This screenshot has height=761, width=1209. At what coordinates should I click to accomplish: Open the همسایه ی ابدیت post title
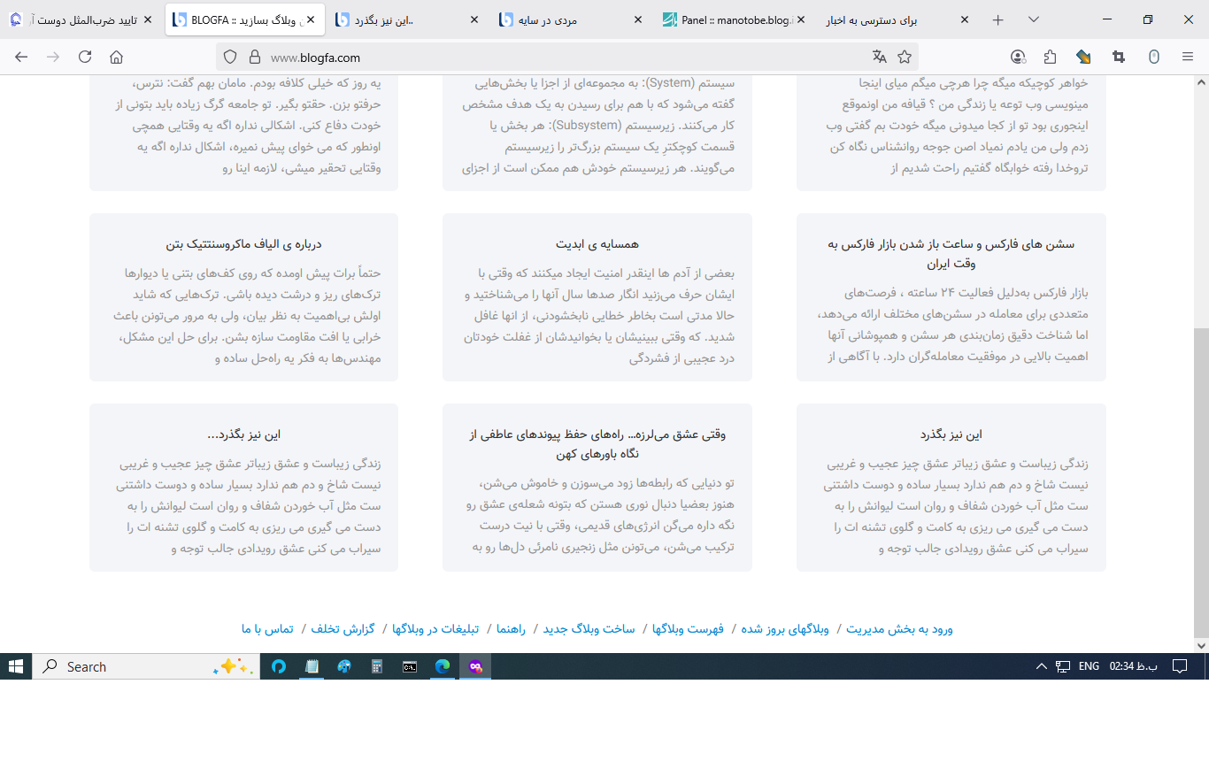pos(597,244)
